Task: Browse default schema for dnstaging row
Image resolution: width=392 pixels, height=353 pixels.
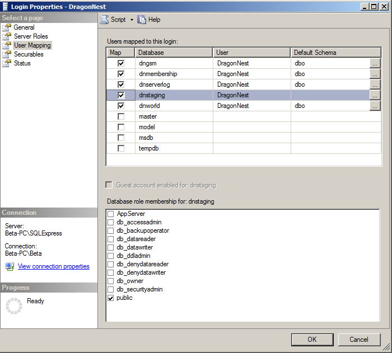Action: click(x=375, y=95)
